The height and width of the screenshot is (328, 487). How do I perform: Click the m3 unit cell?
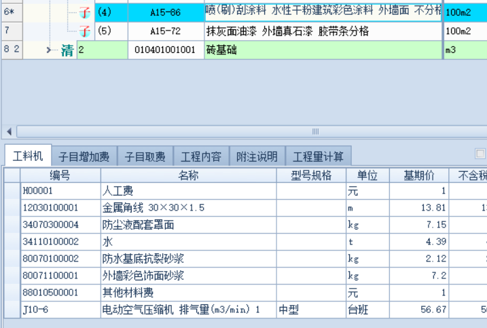[465, 50]
